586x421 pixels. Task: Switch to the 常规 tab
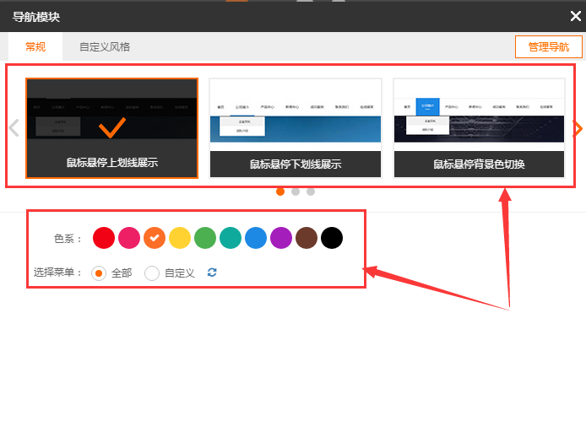[35, 47]
